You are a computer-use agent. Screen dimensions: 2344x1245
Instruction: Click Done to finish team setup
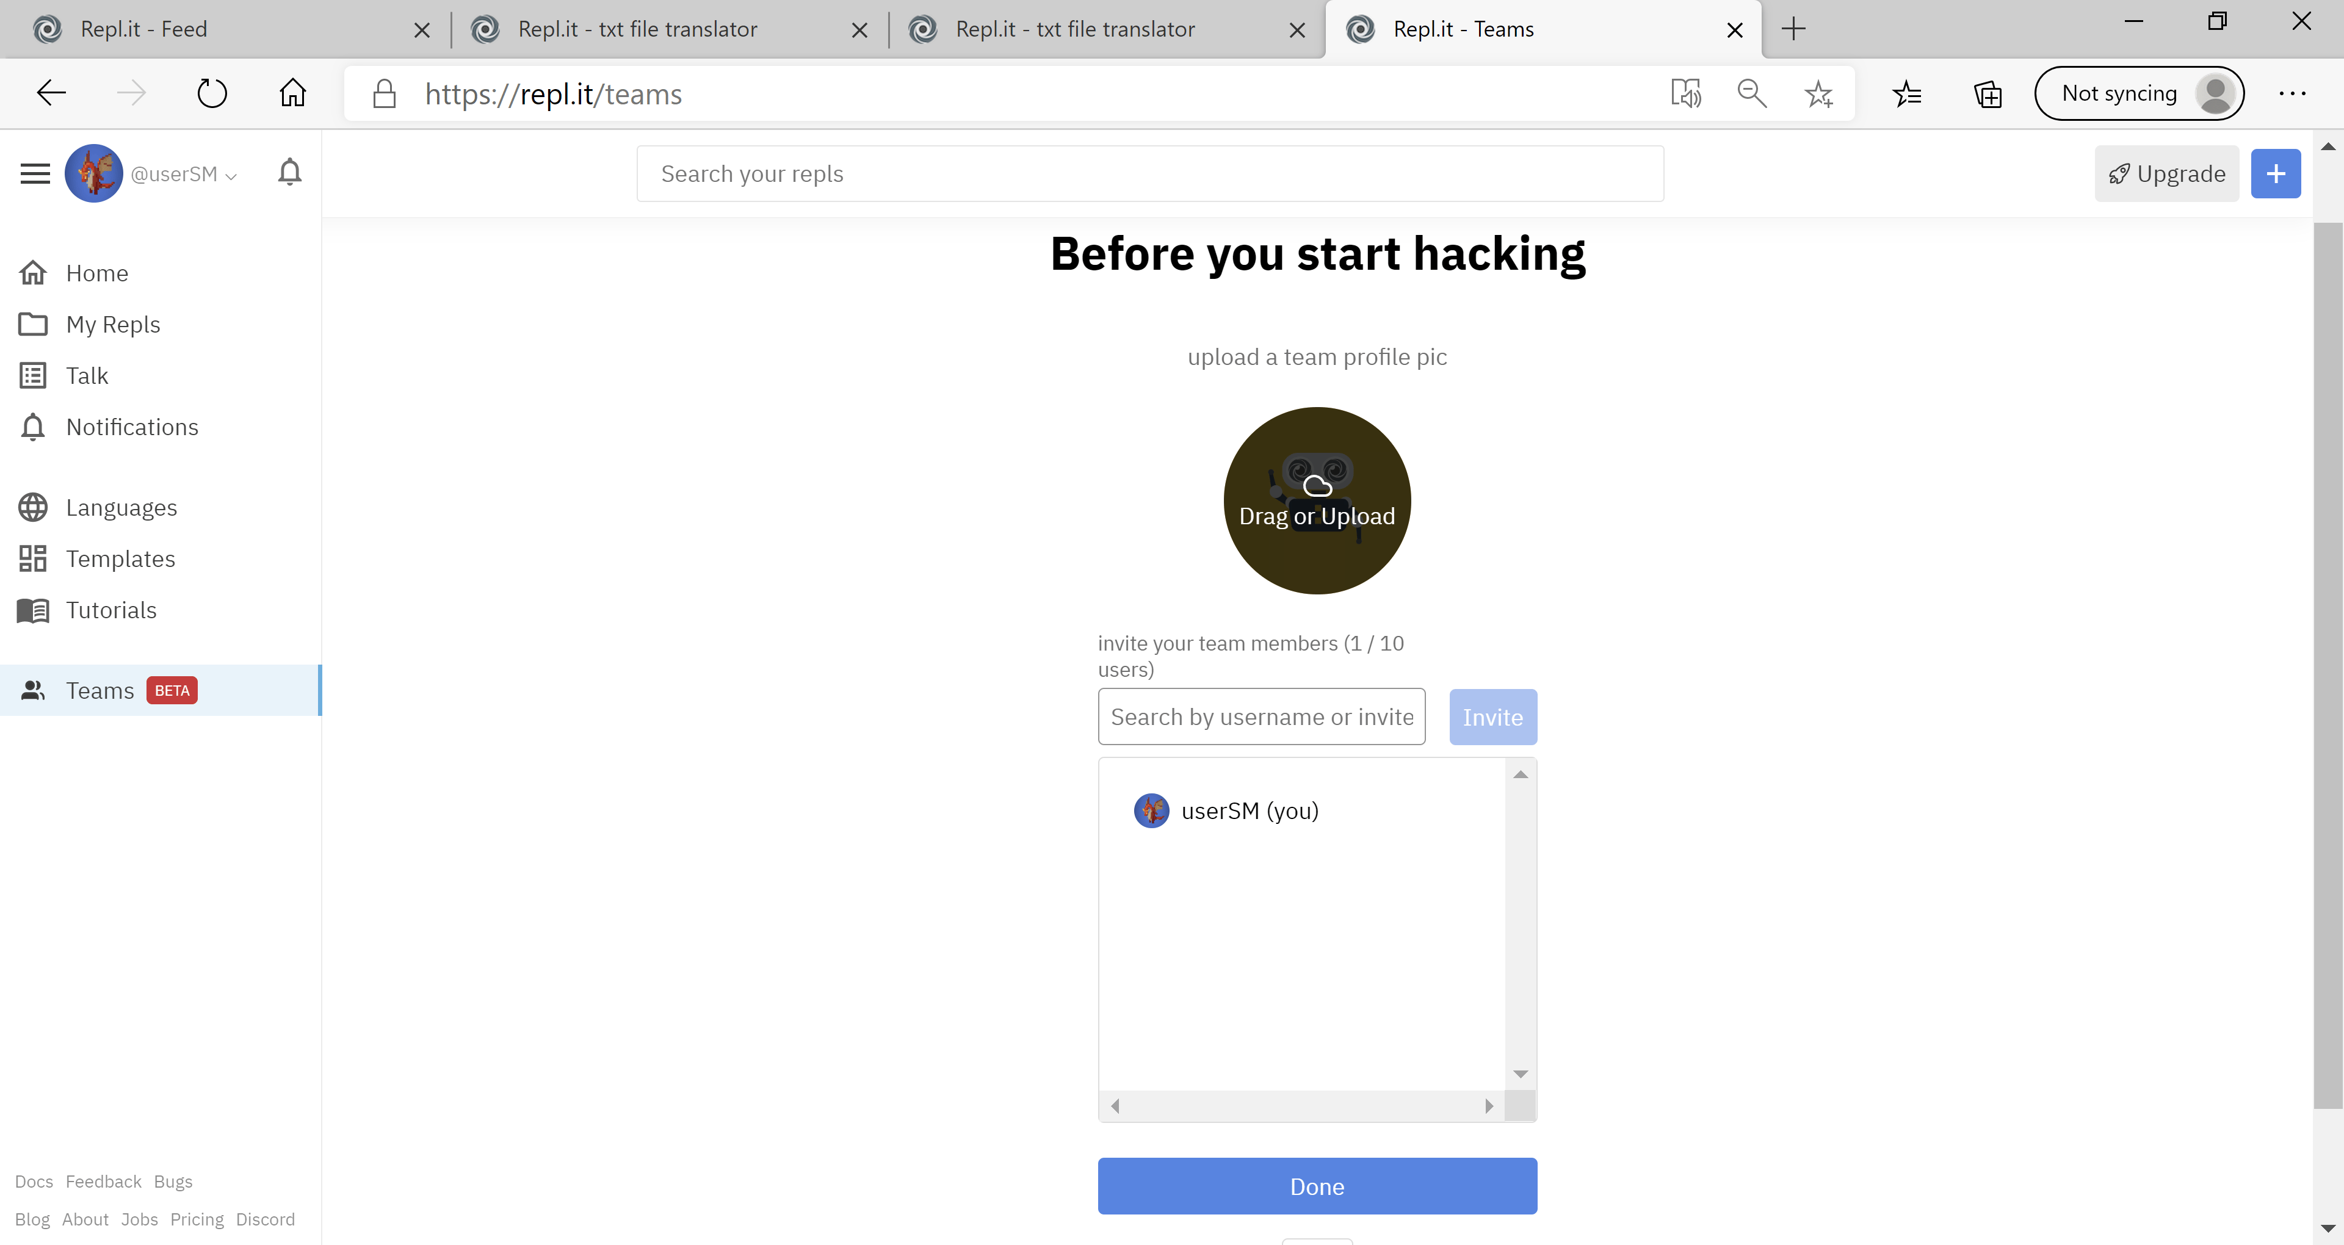1318,1185
